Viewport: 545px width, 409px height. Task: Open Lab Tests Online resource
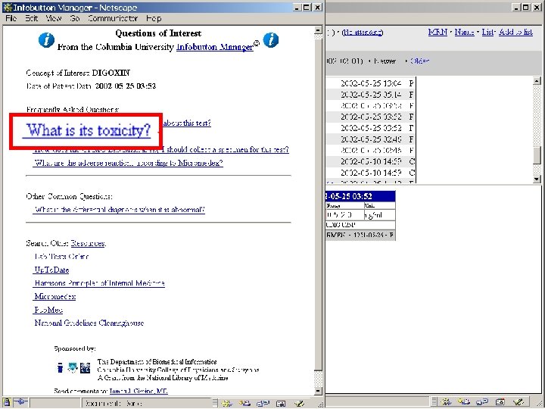click(x=61, y=256)
